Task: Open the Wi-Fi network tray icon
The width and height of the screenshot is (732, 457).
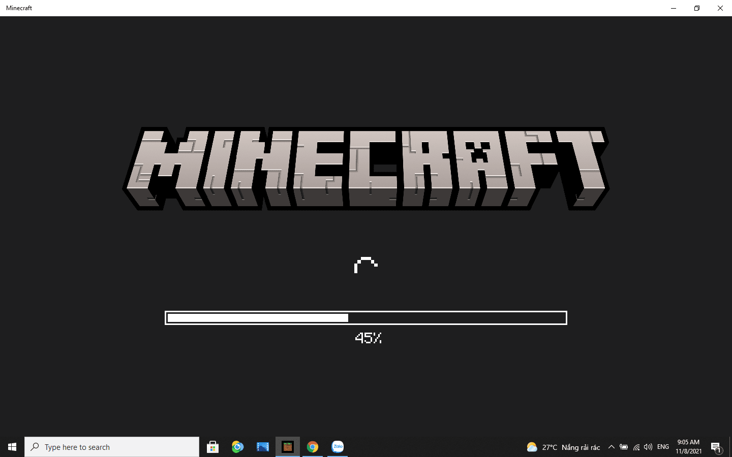Action: pyautogui.click(x=636, y=447)
